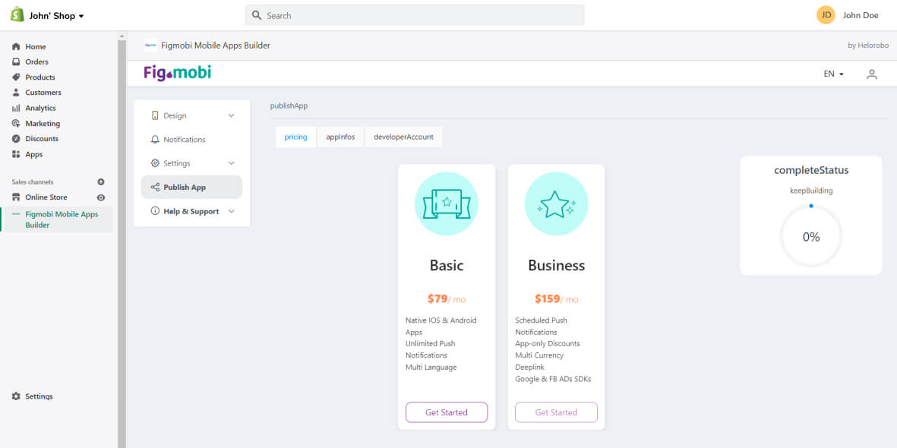Add a sales channel with plus icon

(101, 182)
